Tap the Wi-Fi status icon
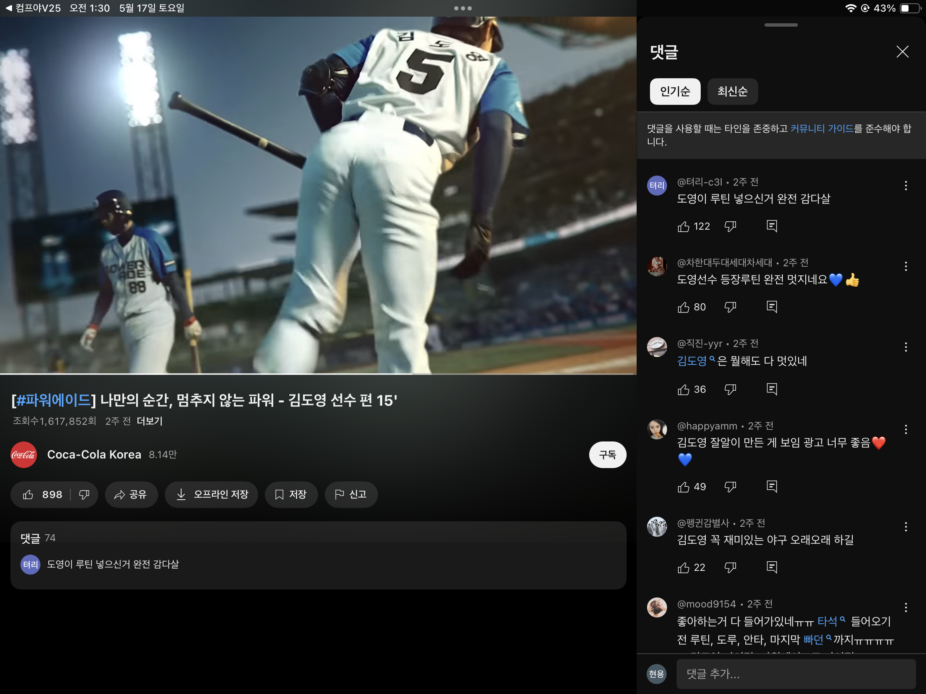Screen dimensions: 926x694 [x=851, y=8]
